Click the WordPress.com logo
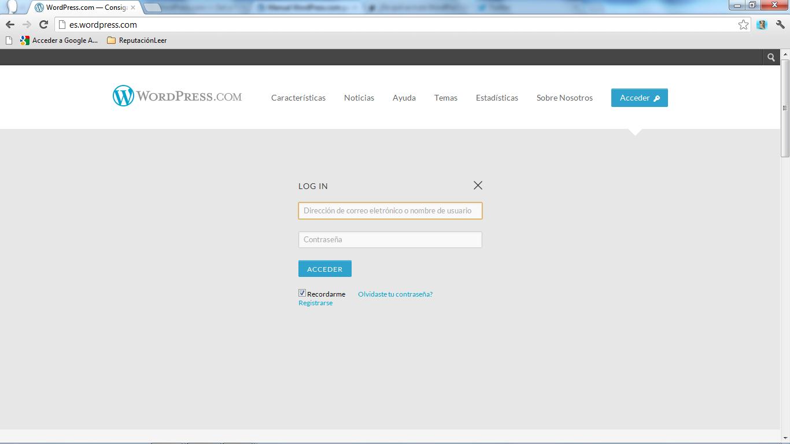This screenshot has height=444, width=790. coord(177,96)
